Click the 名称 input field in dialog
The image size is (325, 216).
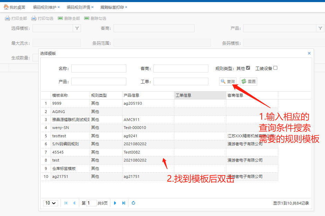[x=99, y=68]
